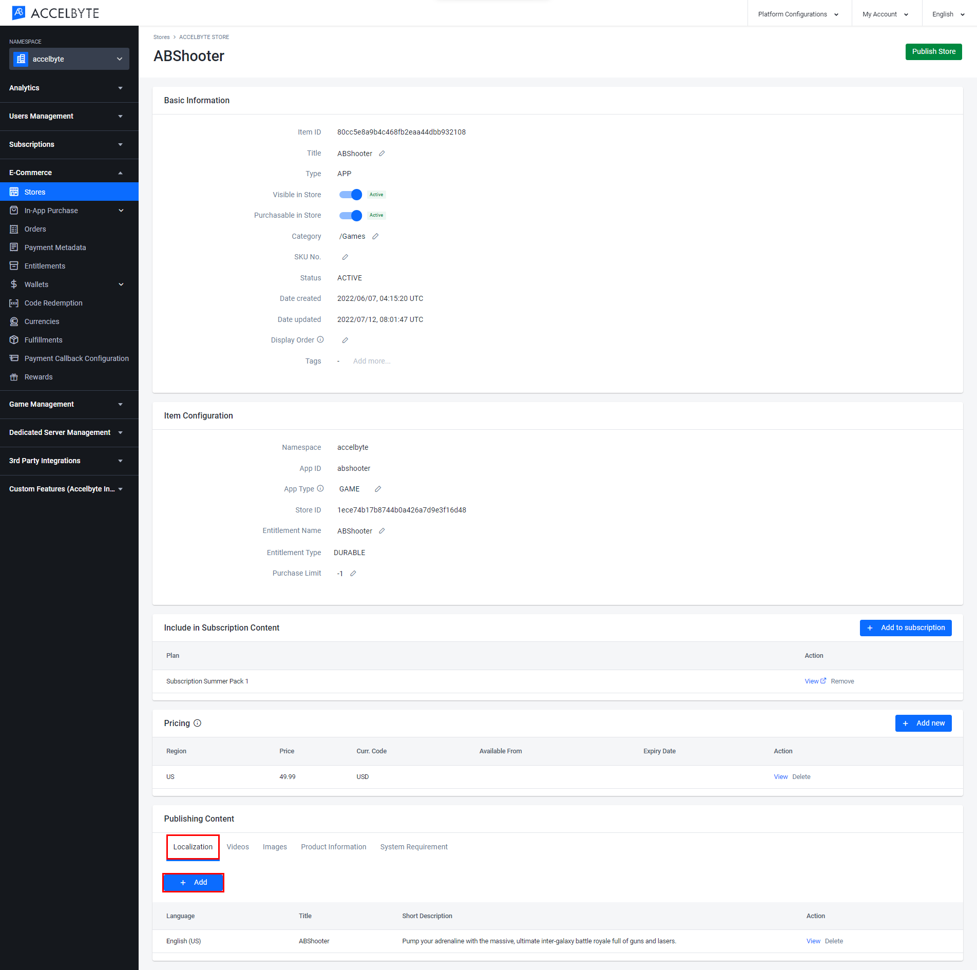Open the Orders menu item
The height and width of the screenshot is (970, 977).
coord(69,229)
